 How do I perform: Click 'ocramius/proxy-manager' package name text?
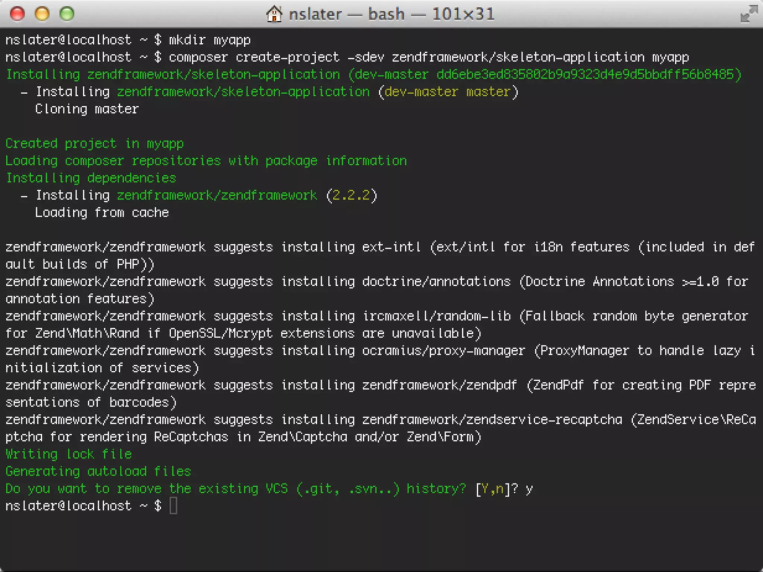click(x=443, y=350)
